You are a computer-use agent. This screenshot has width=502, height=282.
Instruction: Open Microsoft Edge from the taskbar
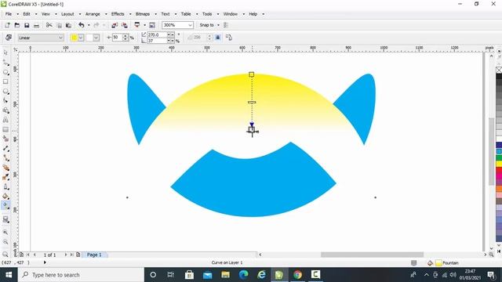tap(244, 275)
